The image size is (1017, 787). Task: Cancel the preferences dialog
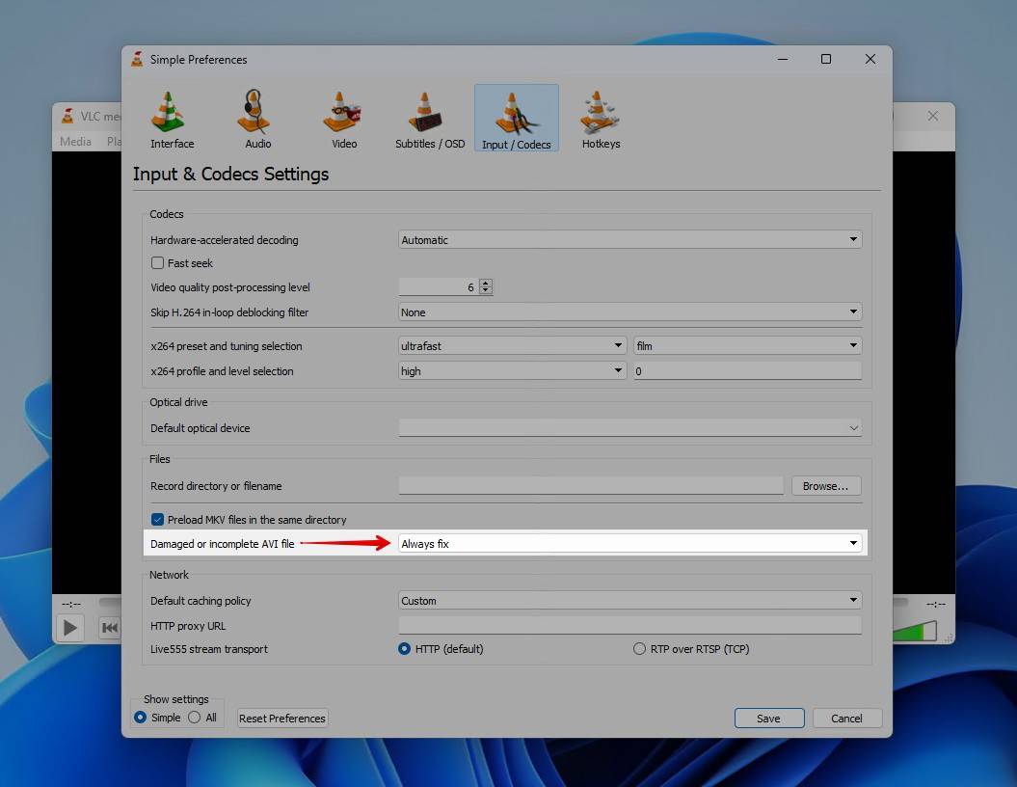[x=846, y=719]
